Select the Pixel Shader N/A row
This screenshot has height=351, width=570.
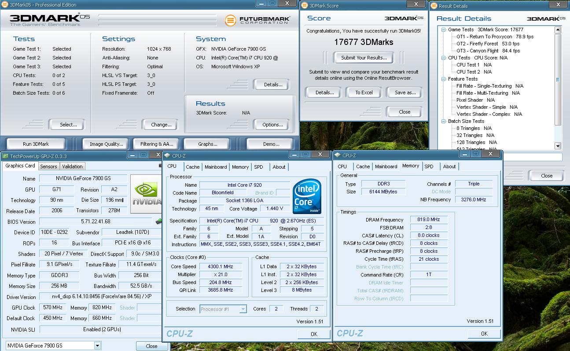pyautogui.click(x=475, y=100)
